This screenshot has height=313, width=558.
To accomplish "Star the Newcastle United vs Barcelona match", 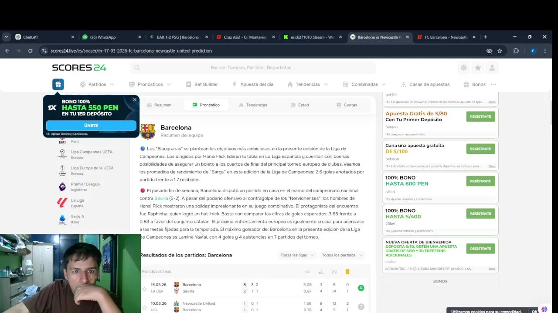I will [144, 306].
